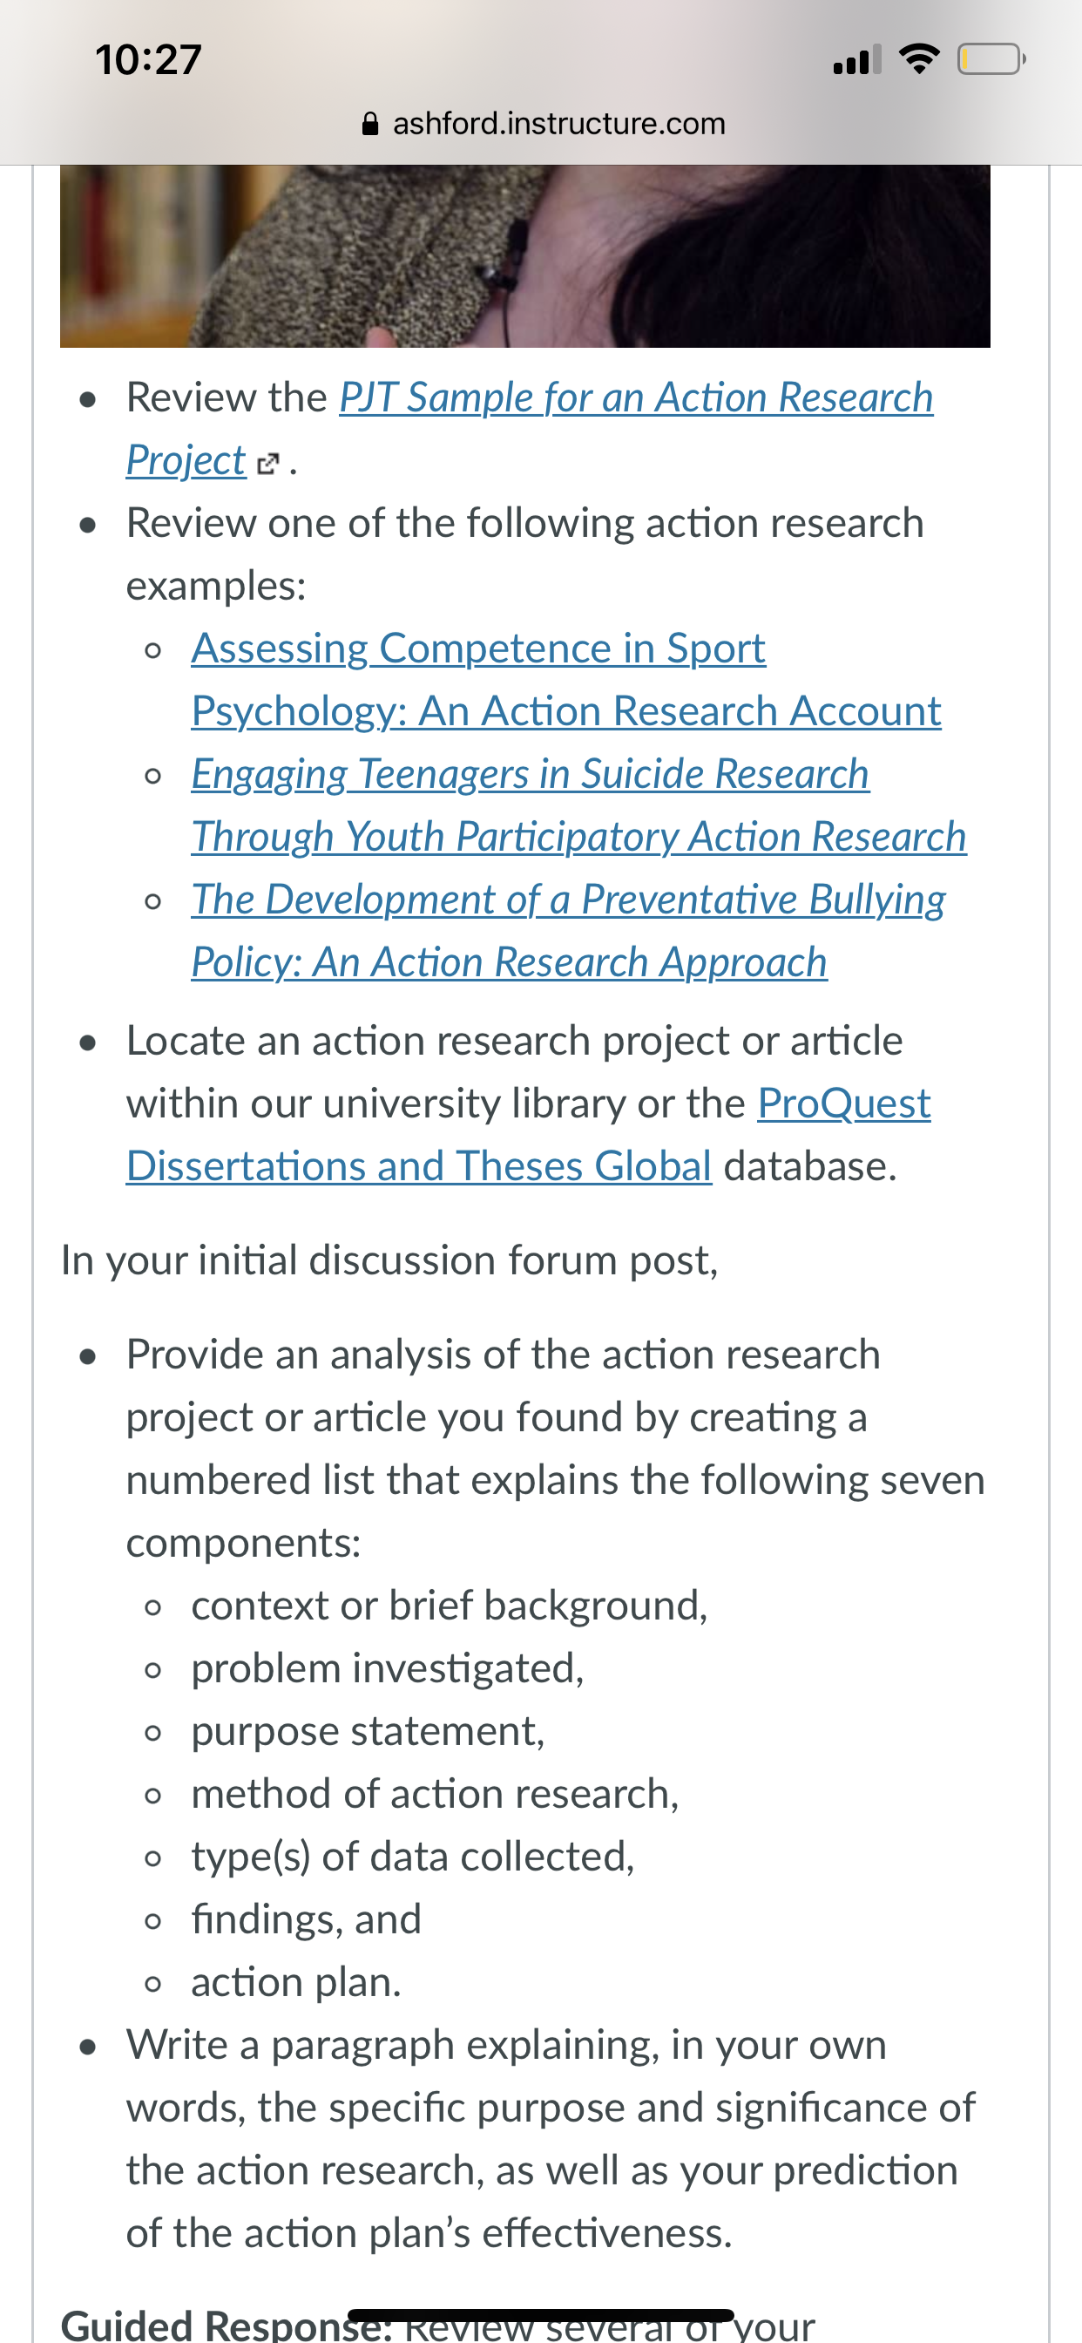Image resolution: width=1082 pixels, height=2343 pixels.
Task: Tap the Wi-Fi icon in status bar
Action: (x=918, y=59)
